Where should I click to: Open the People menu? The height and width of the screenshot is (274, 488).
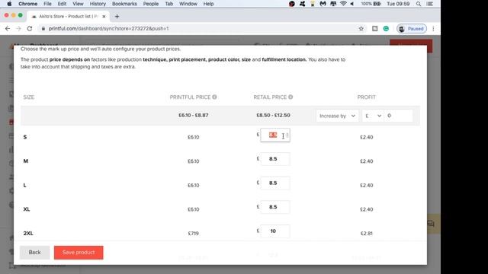click(151, 4)
